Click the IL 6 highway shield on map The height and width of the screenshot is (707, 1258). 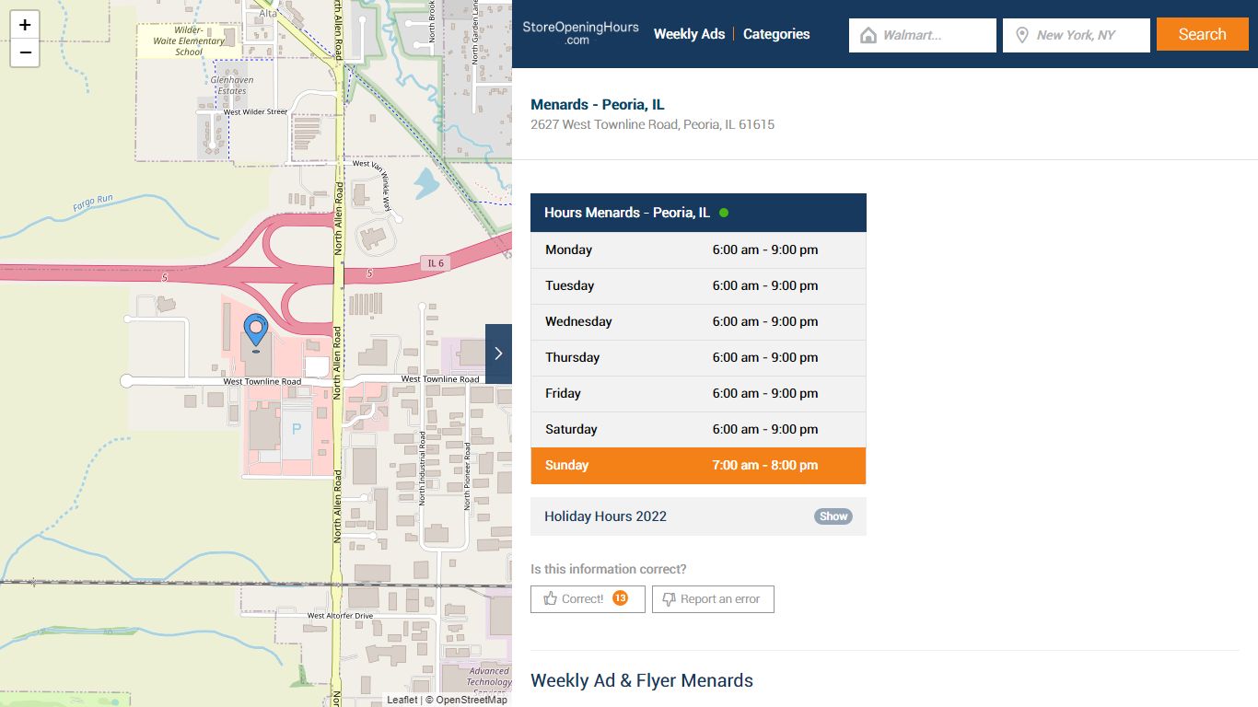[x=436, y=263]
